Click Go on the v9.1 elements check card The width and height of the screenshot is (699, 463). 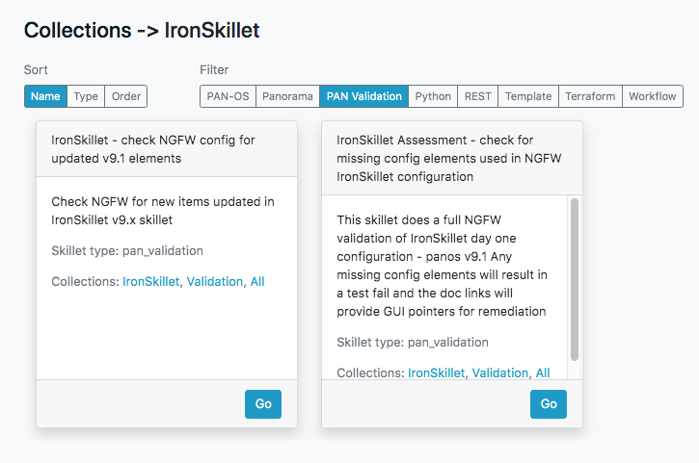click(x=263, y=404)
